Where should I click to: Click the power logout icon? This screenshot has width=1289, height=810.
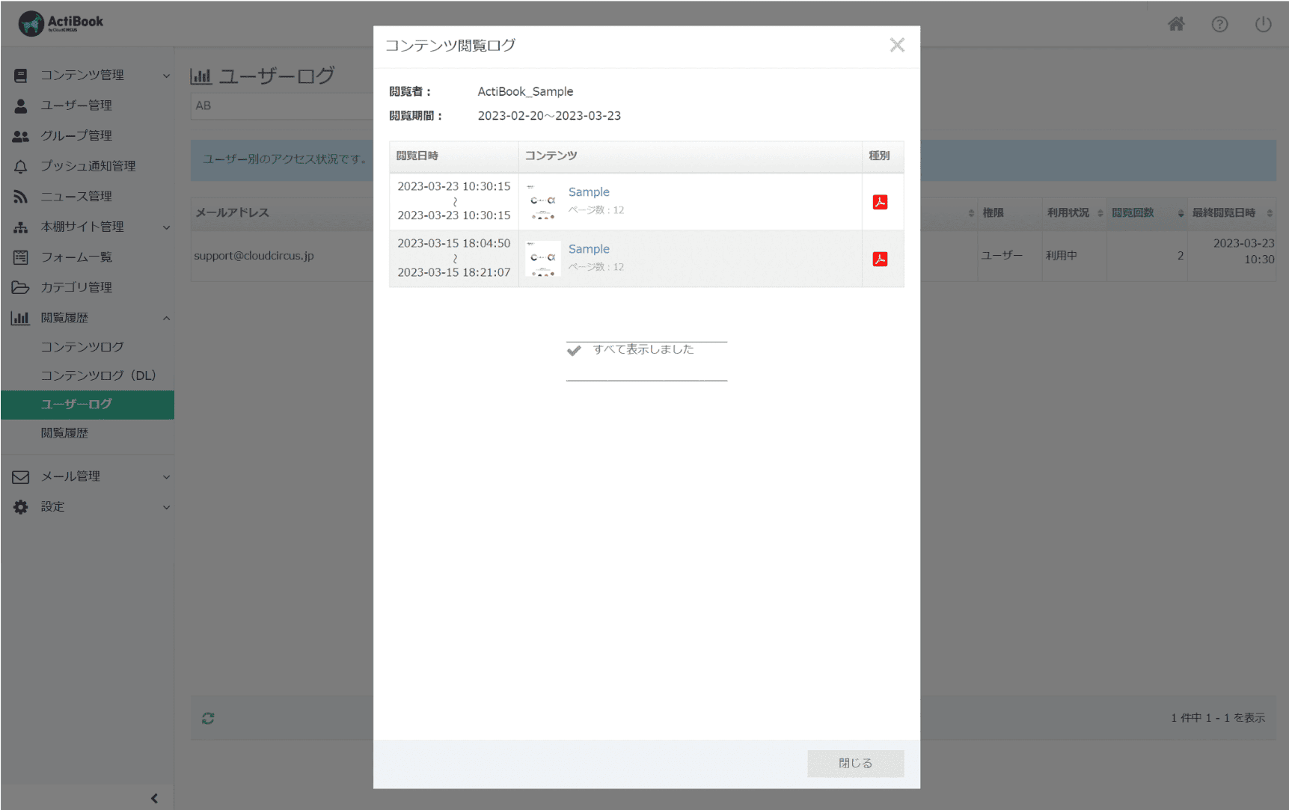[x=1263, y=24]
